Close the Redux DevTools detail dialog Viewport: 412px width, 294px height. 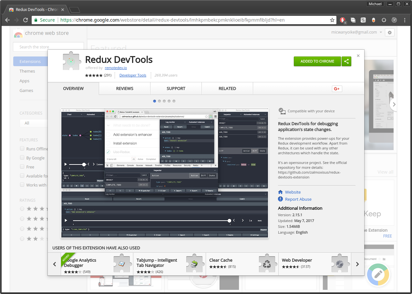[358, 56]
